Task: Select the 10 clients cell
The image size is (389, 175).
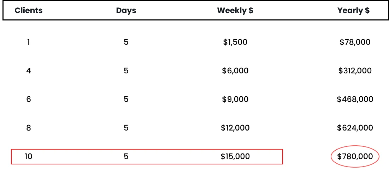Action: click(29, 156)
